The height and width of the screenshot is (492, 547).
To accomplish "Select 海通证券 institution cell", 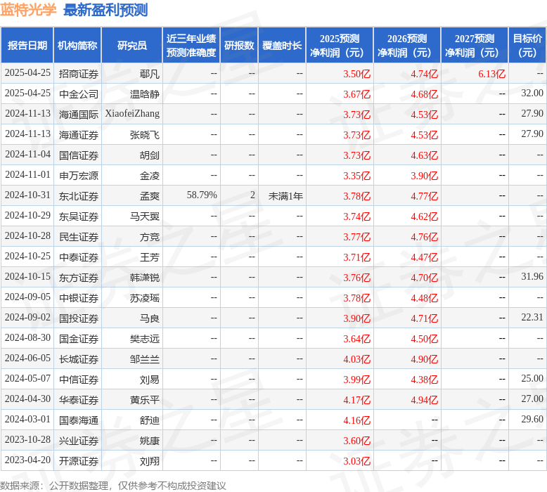I will 79,134.
